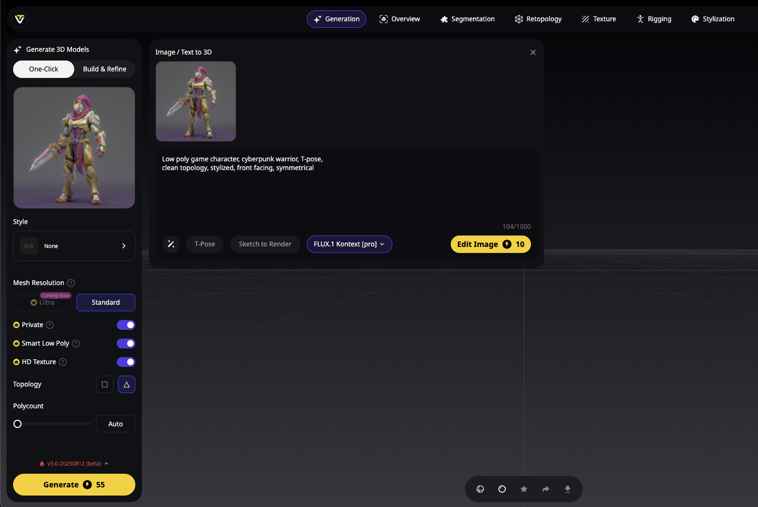Click the wireframe sphere view icon
This screenshot has height=507, width=758.
pos(480,489)
